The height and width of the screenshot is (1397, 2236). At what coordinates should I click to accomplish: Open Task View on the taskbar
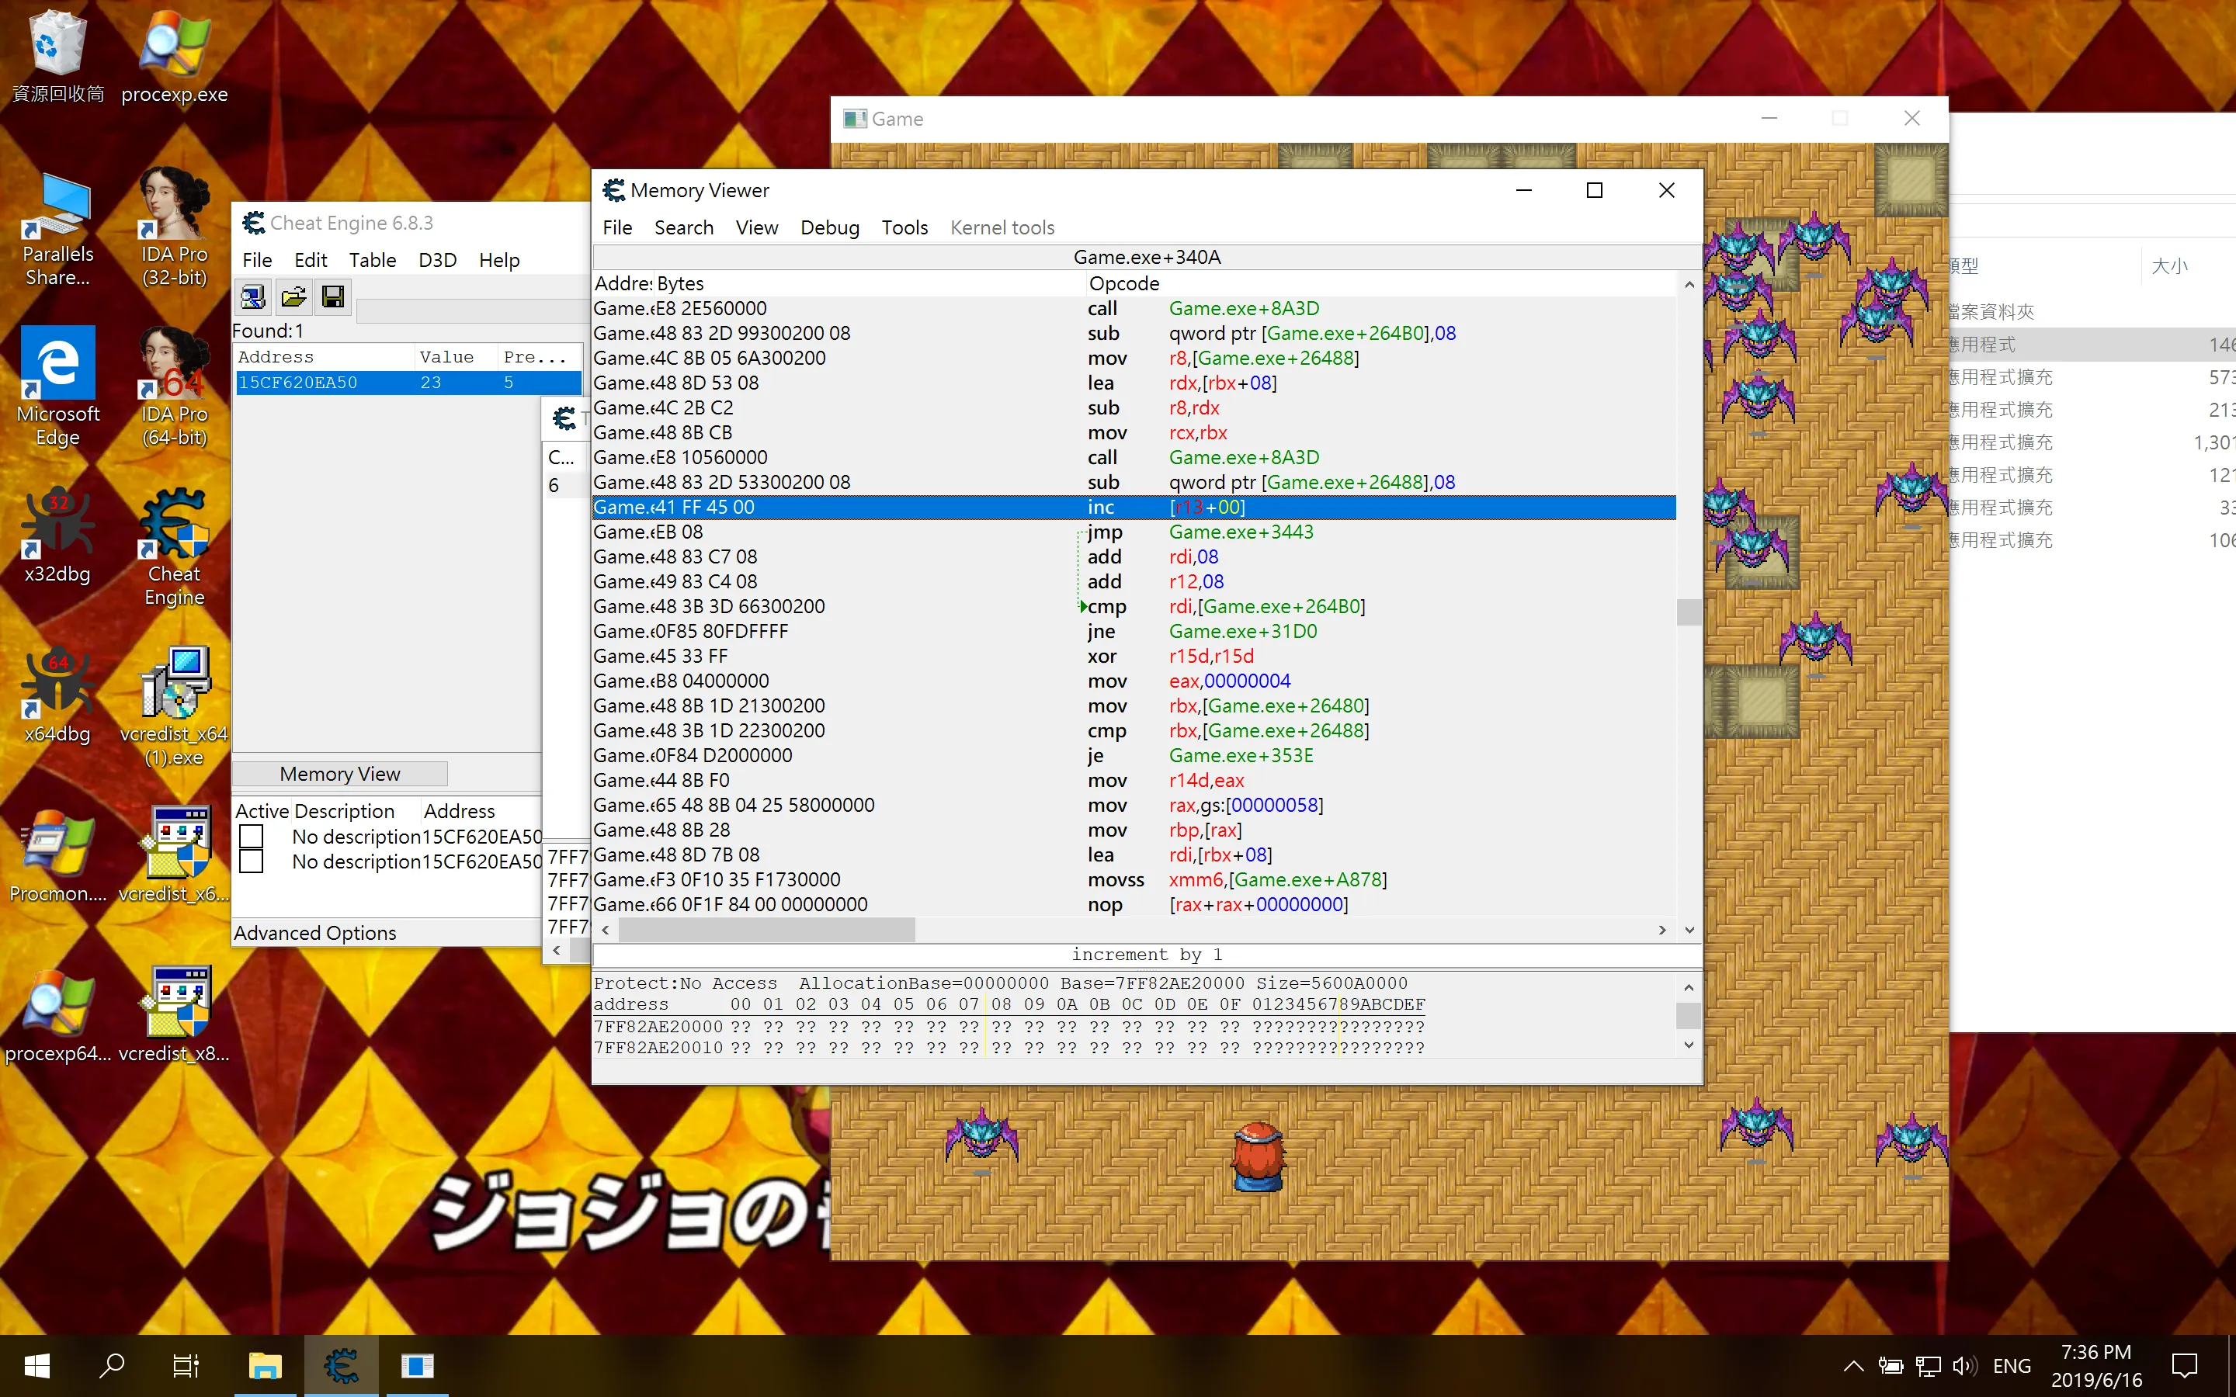[186, 1366]
